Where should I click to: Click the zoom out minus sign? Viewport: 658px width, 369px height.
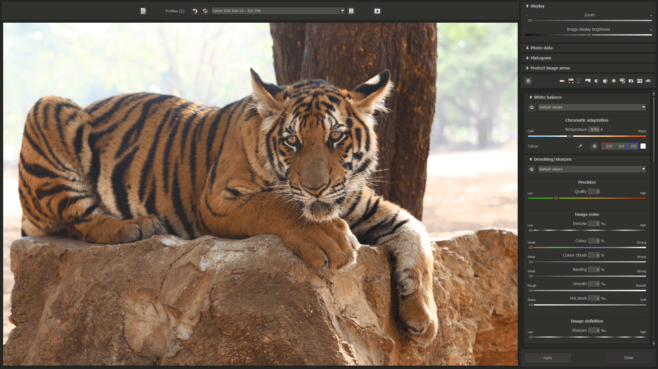[527, 15]
